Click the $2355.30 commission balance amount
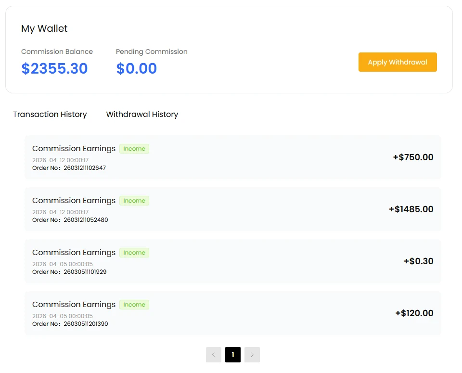Image resolution: width=462 pixels, height=373 pixels. click(54, 68)
